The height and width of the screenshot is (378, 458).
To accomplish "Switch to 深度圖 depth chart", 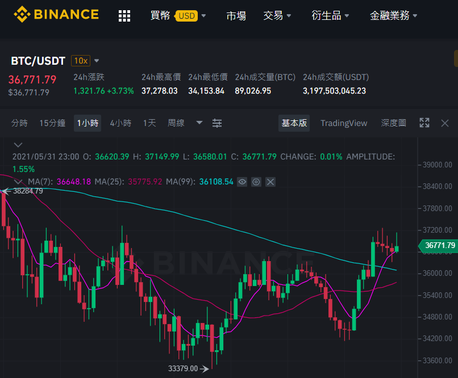I will tap(393, 123).
